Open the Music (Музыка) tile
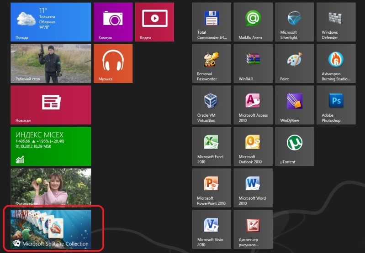This screenshot has height=253, width=365. coord(112,63)
